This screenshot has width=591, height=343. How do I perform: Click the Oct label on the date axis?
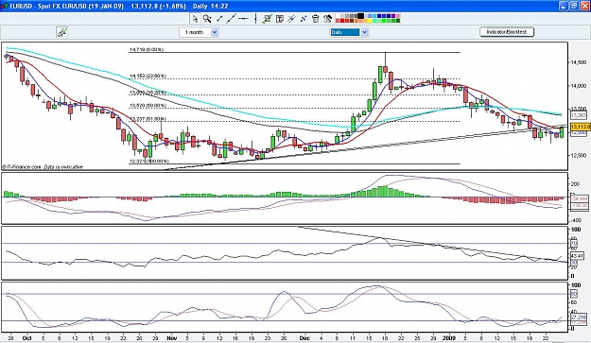click(x=26, y=338)
